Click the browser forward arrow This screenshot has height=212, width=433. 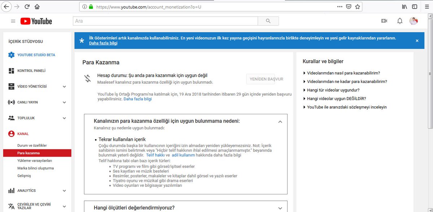point(17,6)
